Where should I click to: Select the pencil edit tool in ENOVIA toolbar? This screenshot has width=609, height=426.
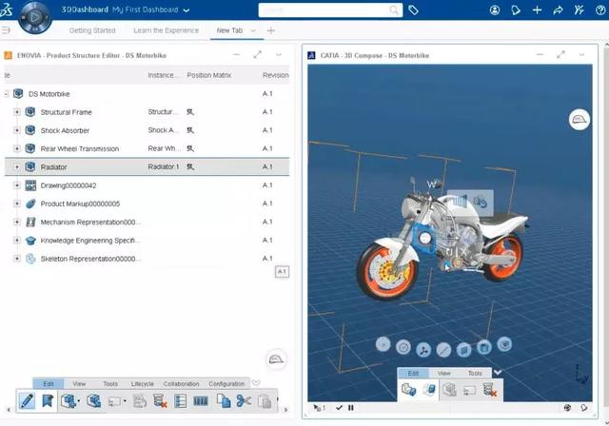(x=27, y=400)
